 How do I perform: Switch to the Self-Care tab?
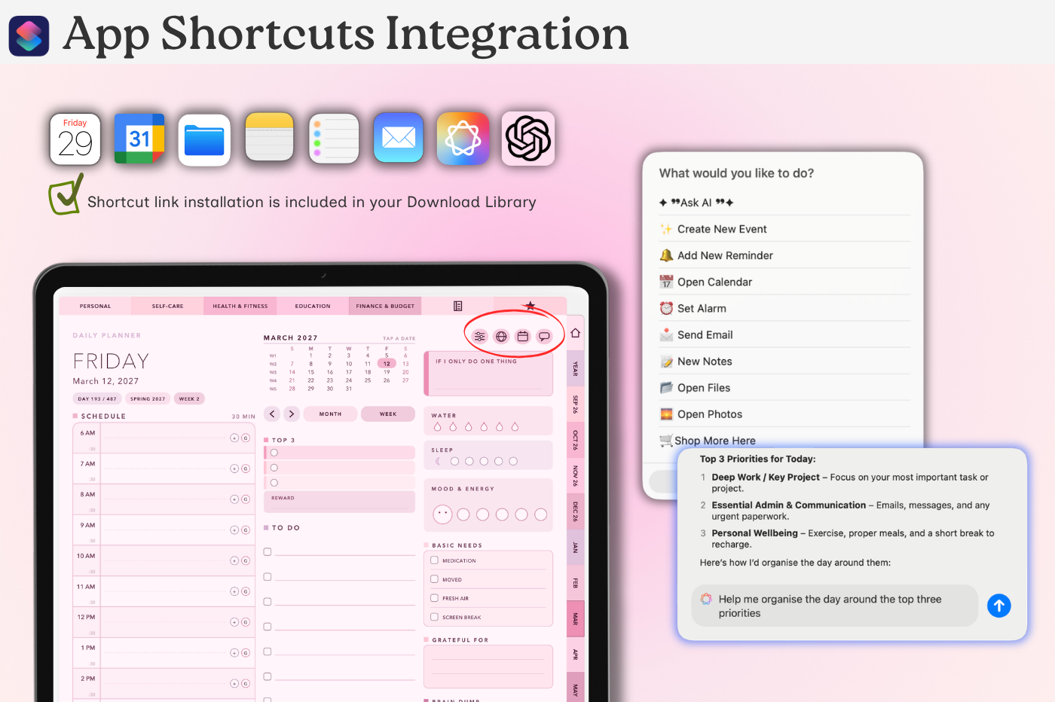(167, 306)
